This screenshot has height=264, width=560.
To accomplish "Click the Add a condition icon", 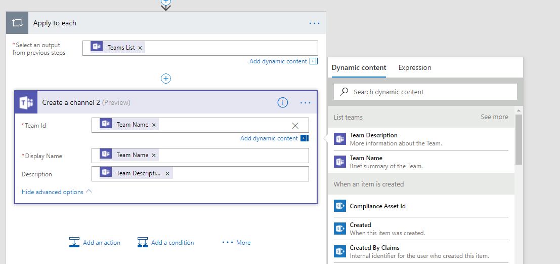I will pos(143,242).
